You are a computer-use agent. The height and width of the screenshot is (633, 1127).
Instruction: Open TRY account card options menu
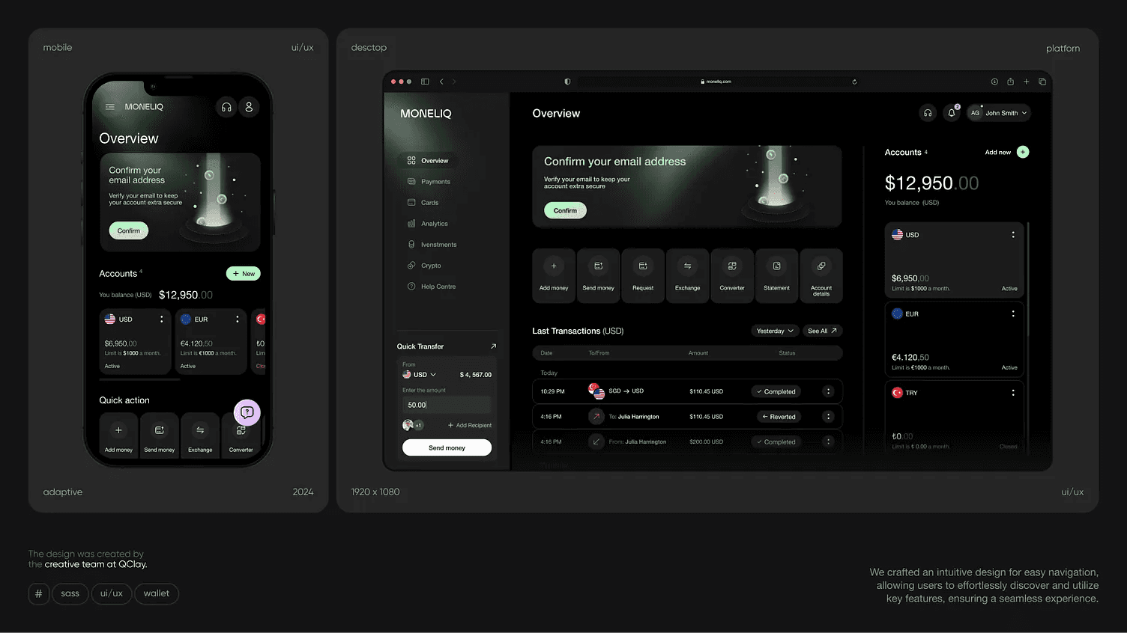(x=1013, y=393)
